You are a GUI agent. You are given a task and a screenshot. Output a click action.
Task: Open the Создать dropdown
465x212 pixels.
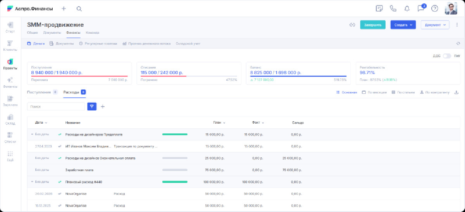coord(403,25)
